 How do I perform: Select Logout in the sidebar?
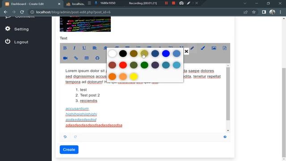coord(21,42)
